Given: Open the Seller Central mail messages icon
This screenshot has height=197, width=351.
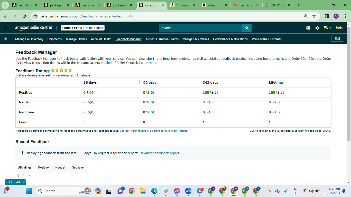Looking at the screenshot, I should tap(308, 28).
